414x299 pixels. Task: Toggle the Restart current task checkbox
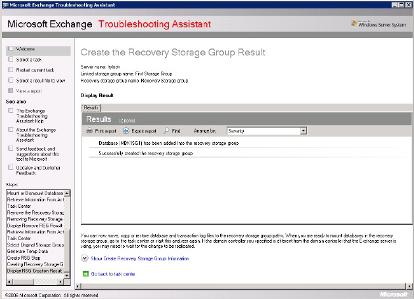pyautogui.click(x=11, y=70)
